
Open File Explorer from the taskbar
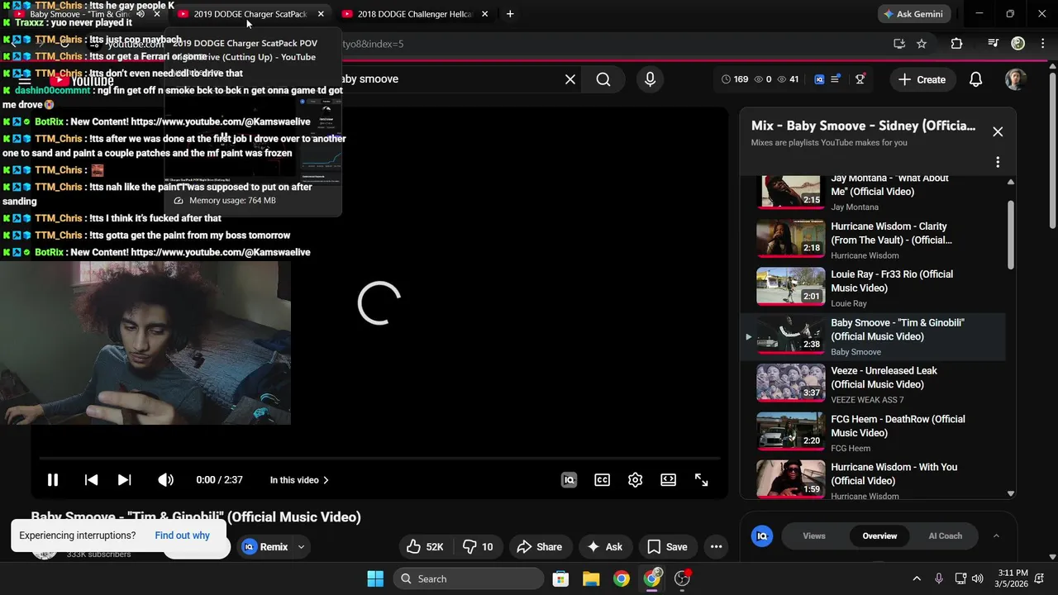[x=591, y=579]
